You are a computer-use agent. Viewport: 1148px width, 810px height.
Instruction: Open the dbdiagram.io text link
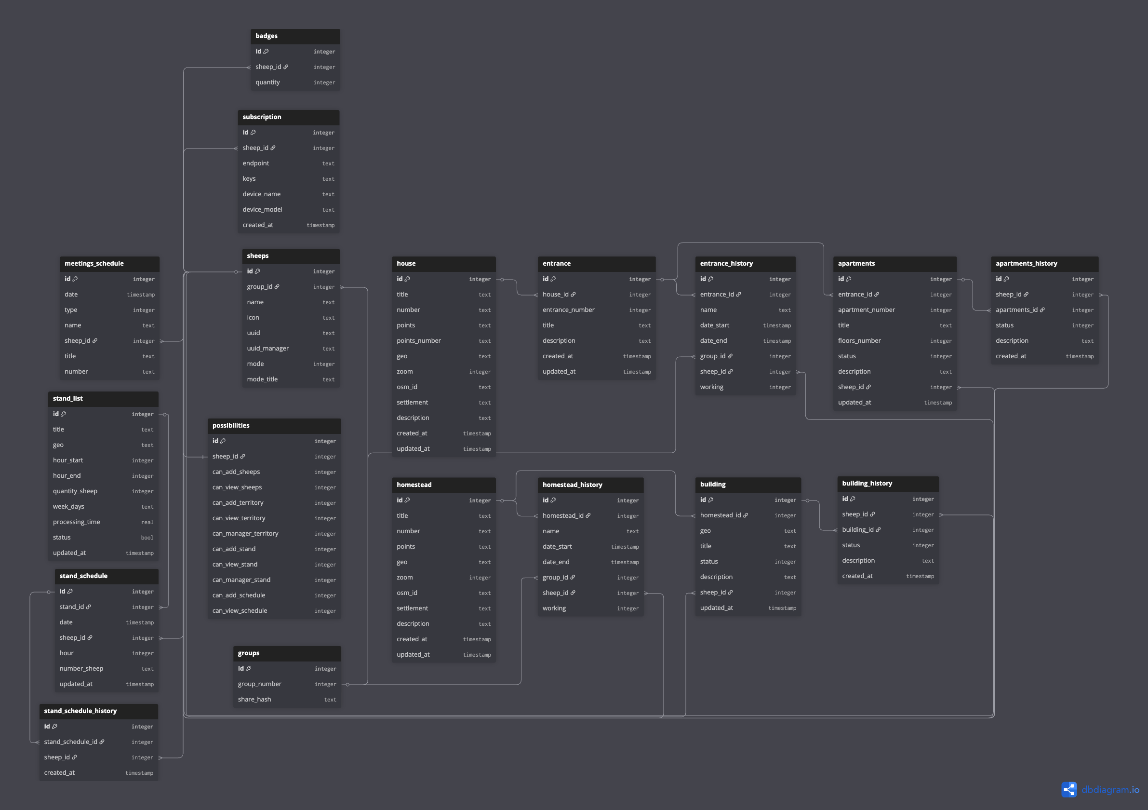(x=1110, y=789)
